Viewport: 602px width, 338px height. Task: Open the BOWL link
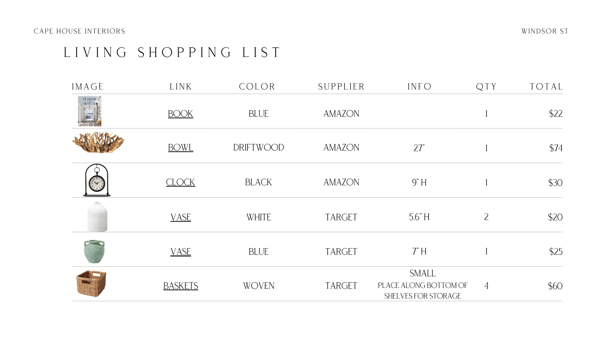pyautogui.click(x=181, y=147)
